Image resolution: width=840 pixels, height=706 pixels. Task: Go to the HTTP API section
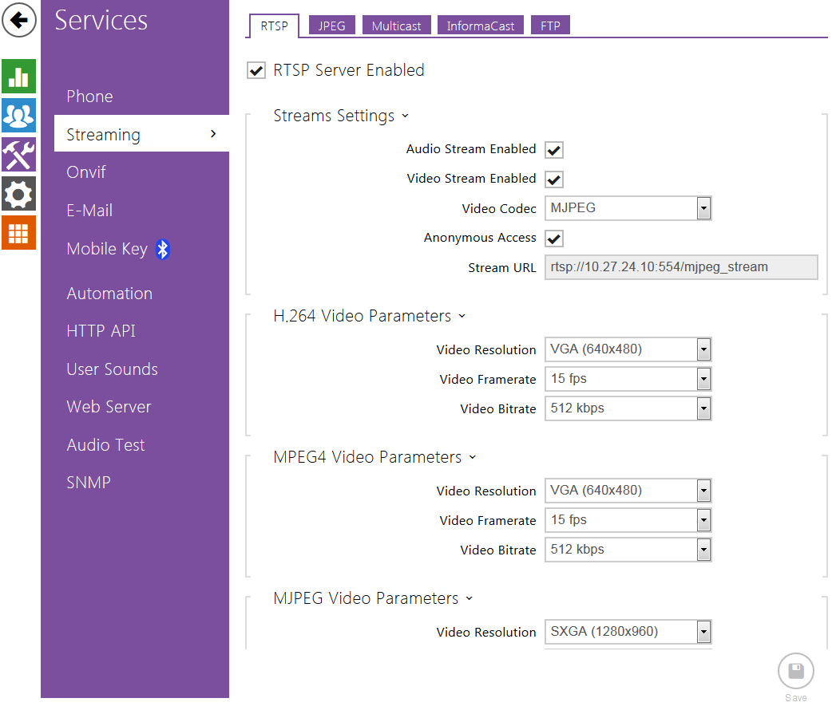tap(101, 331)
